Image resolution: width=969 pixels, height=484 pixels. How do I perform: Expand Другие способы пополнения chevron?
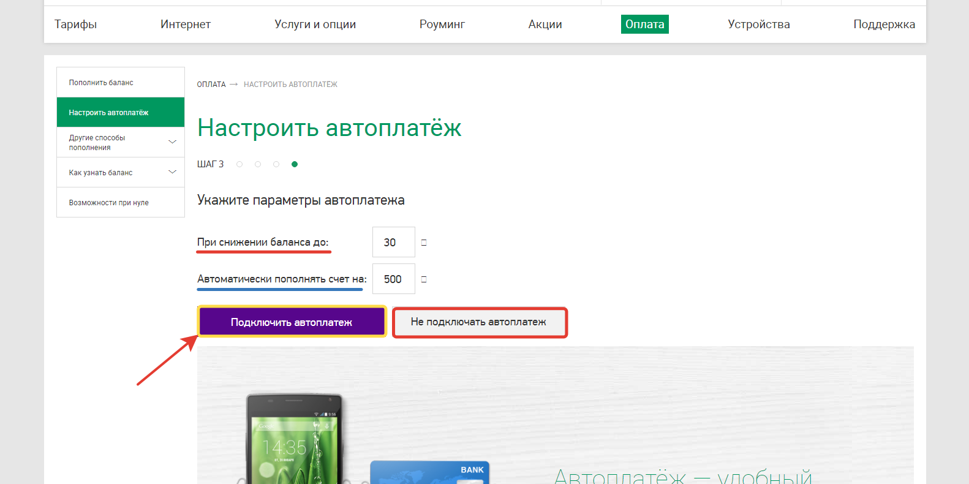coord(172,142)
